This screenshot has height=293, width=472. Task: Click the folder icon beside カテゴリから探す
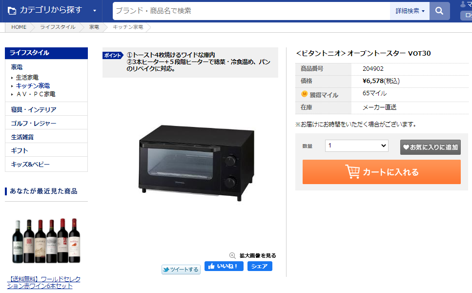click(x=12, y=11)
